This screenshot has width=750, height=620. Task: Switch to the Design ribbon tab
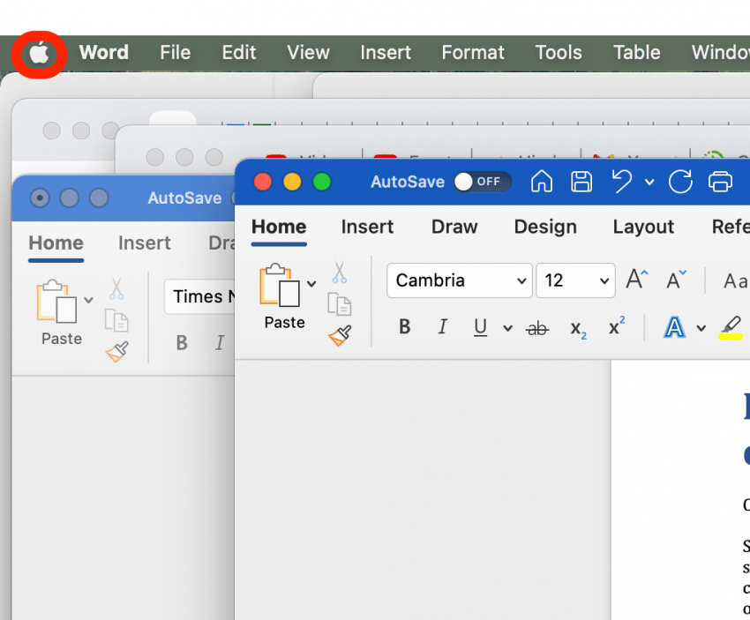pos(545,227)
